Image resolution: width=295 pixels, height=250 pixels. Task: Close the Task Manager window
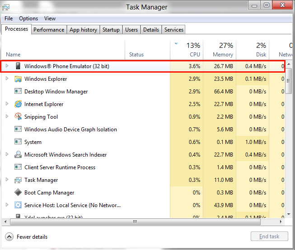pyautogui.click(x=283, y=5)
